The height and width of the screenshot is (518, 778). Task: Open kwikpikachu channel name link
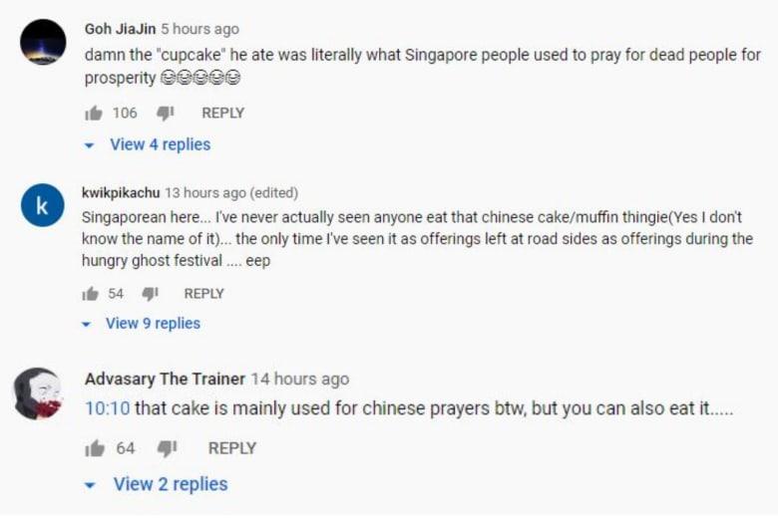coord(121,192)
